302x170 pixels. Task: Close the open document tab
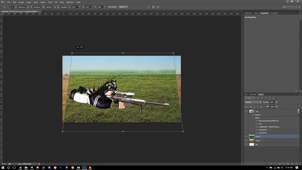coord(40,11)
